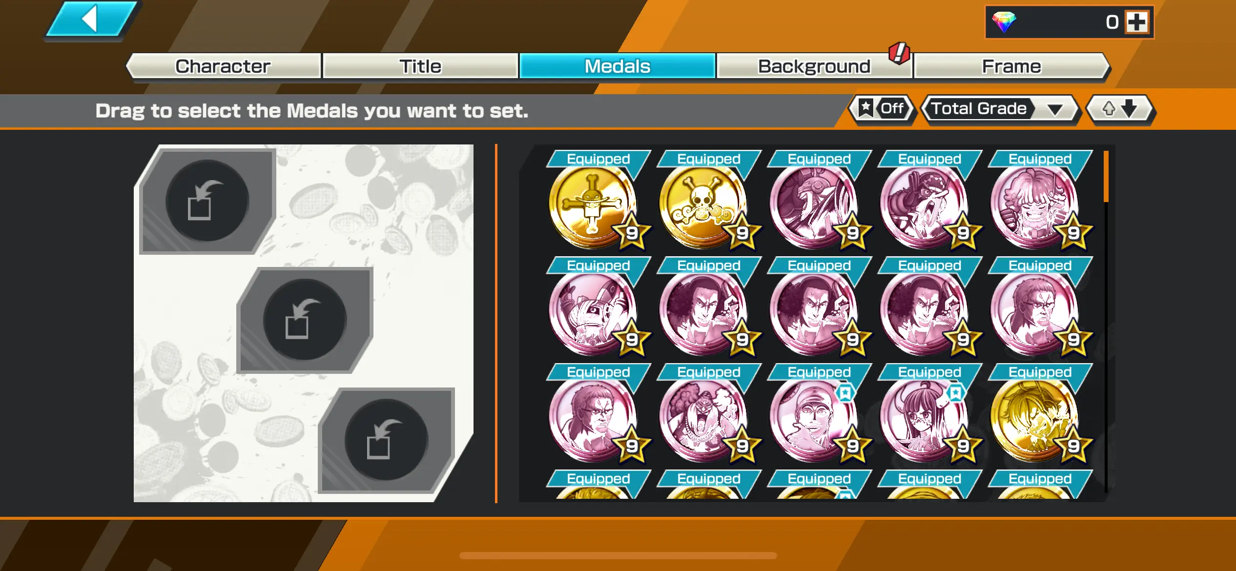Screen dimensions: 1236x571
Task: Add gems with the plus icon
Action: point(1137,22)
